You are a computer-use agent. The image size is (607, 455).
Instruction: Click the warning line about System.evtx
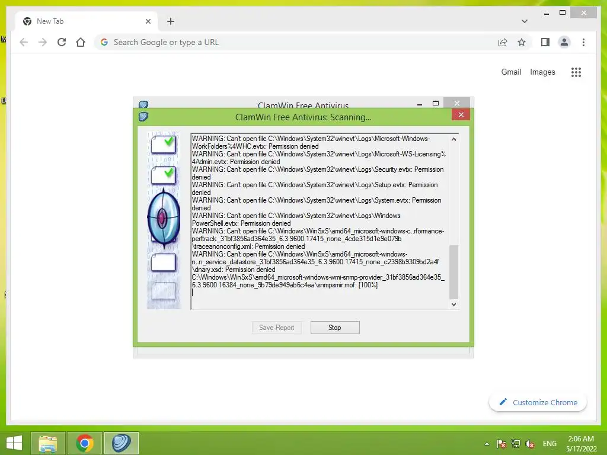[317, 204]
